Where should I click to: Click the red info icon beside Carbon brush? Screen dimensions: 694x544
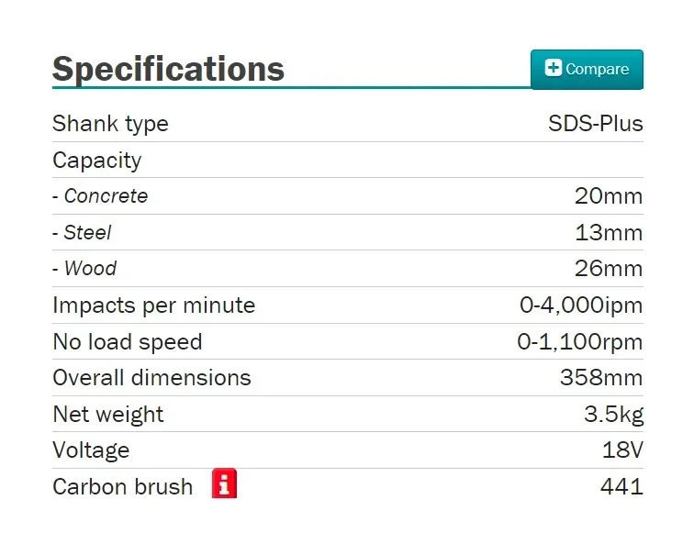tap(224, 483)
